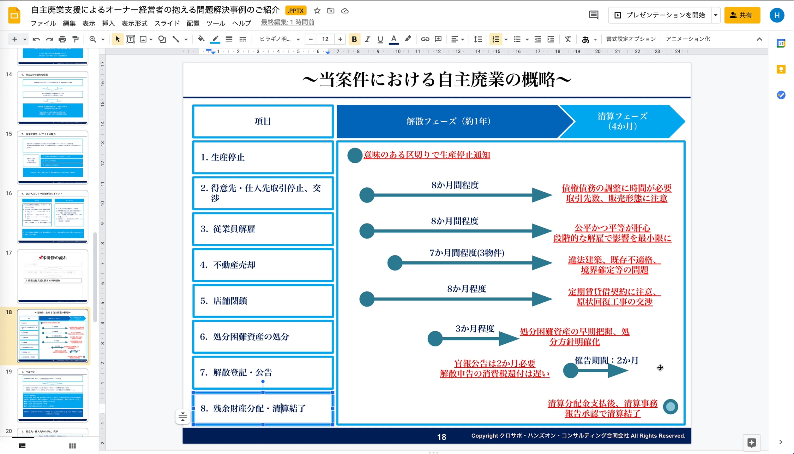Expand the presentation start options arrow
Image resolution: width=794 pixels, height=454 pixels.
(715, 15)
